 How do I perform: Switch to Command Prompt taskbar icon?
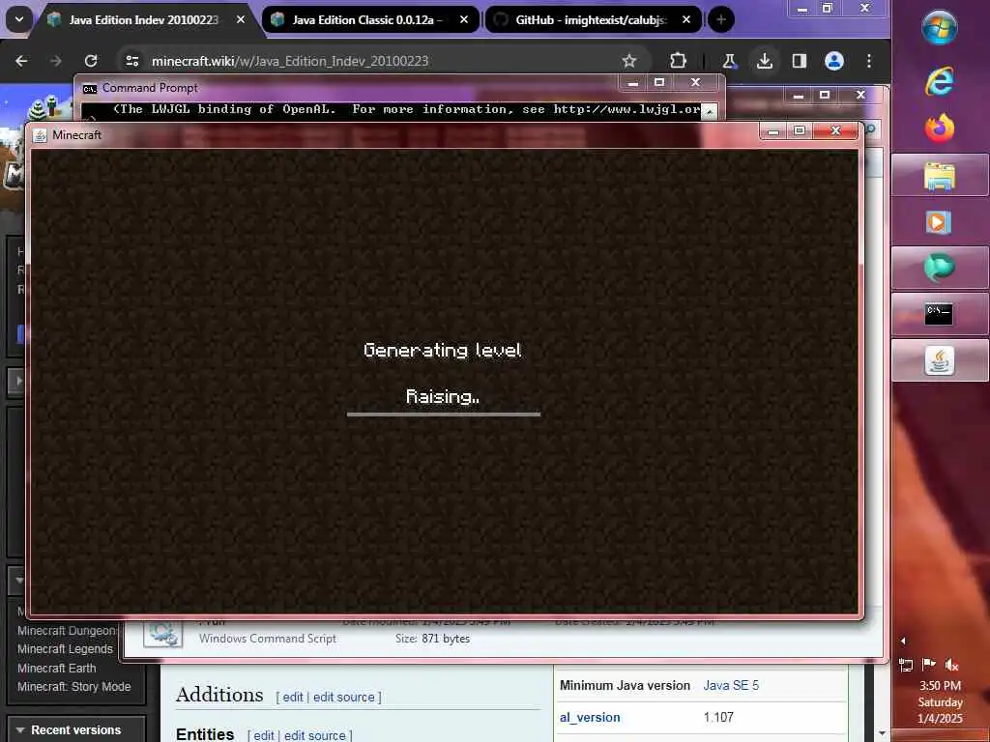click(x=940, y=314)
